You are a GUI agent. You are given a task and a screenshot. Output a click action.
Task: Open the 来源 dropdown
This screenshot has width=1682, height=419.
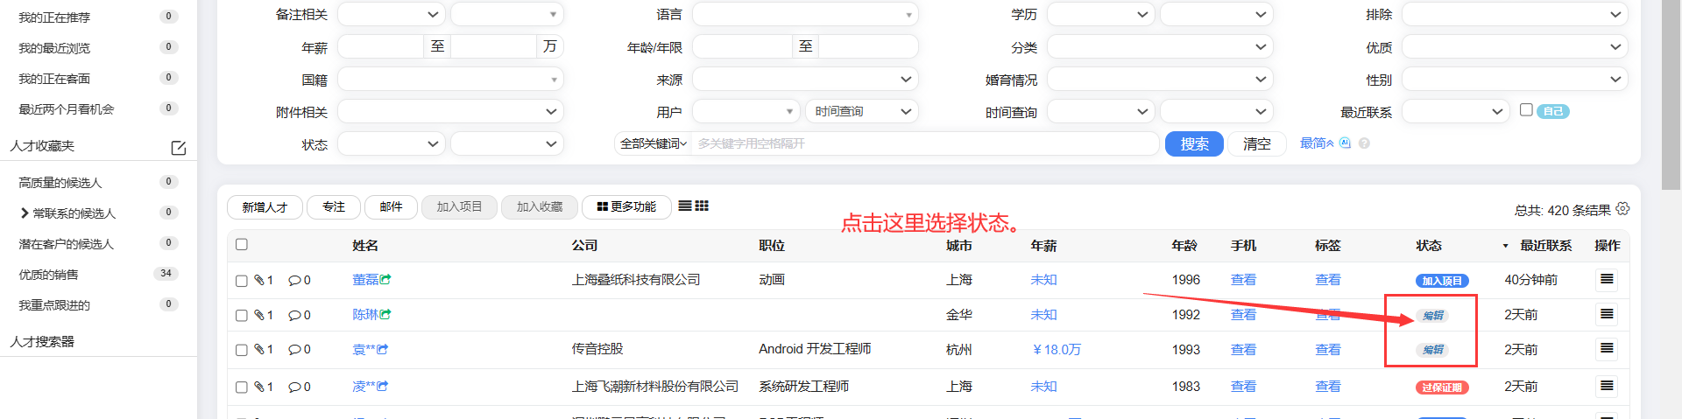(x=805, y=80)
